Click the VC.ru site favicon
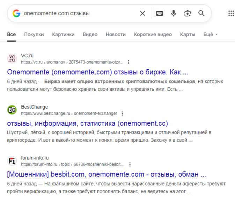 click(x=12, y=59)
